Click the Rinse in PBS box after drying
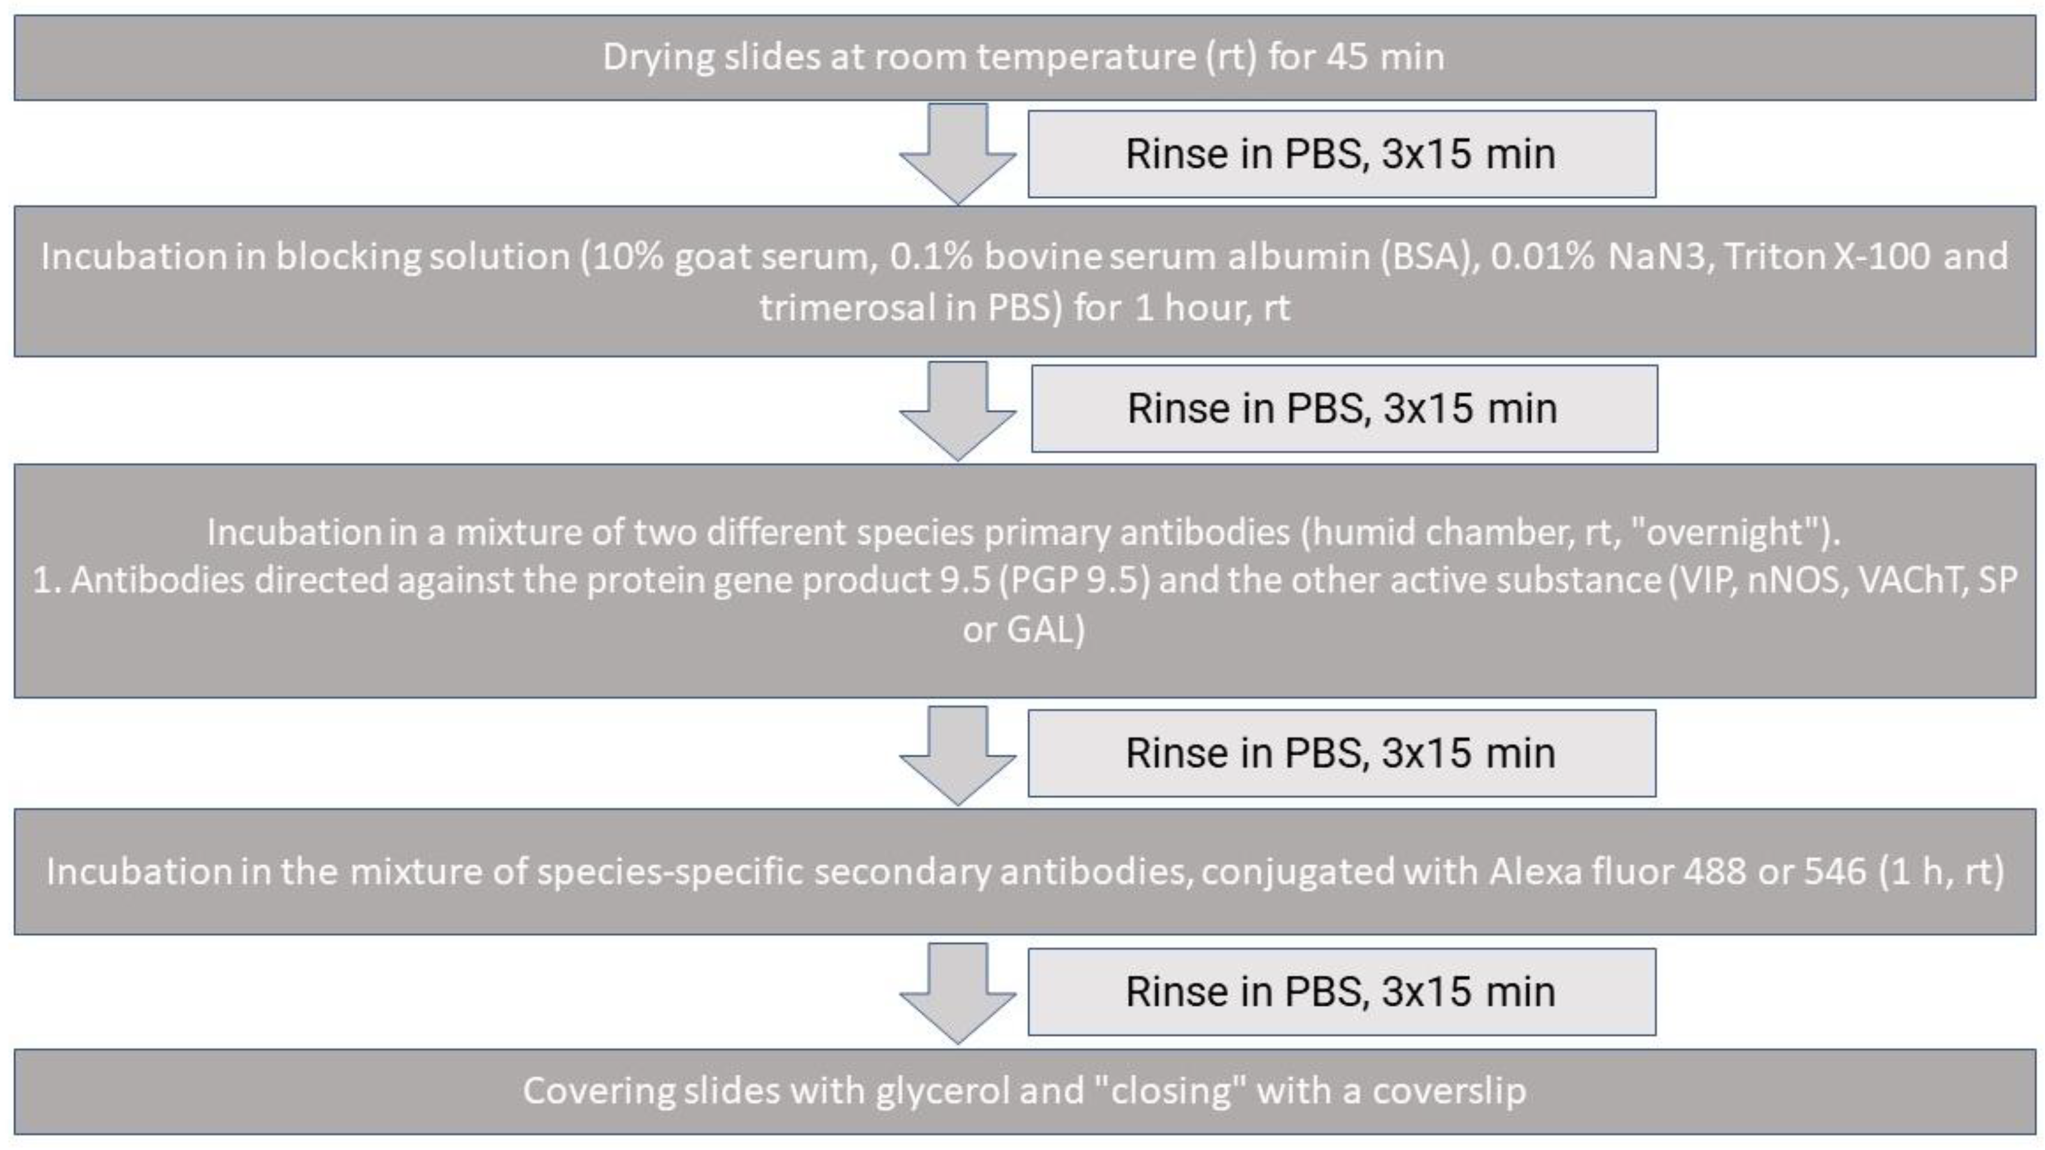The height and width of the screenshot is (1150, 2045). [x=1341, y=154]
